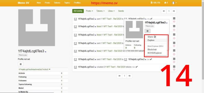Viewport: 204px width, 93px height.
Task: Click the pink circle icon on the 2,100,000,000 satoshis row
Action: point(174,54)
